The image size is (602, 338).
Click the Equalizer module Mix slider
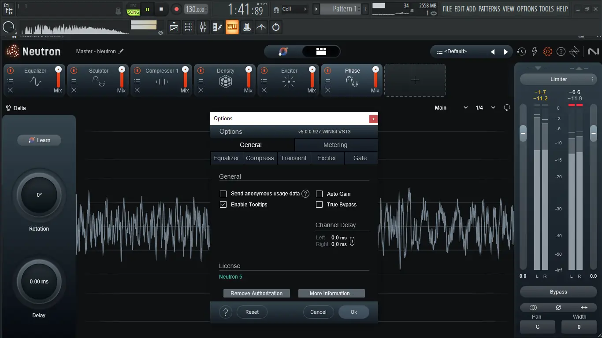(58, 78)
